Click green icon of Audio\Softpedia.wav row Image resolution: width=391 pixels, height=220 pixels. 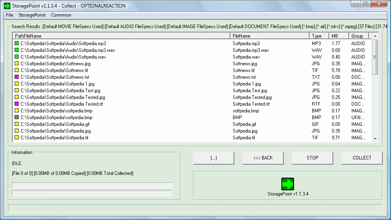click(x=17, y=57)
